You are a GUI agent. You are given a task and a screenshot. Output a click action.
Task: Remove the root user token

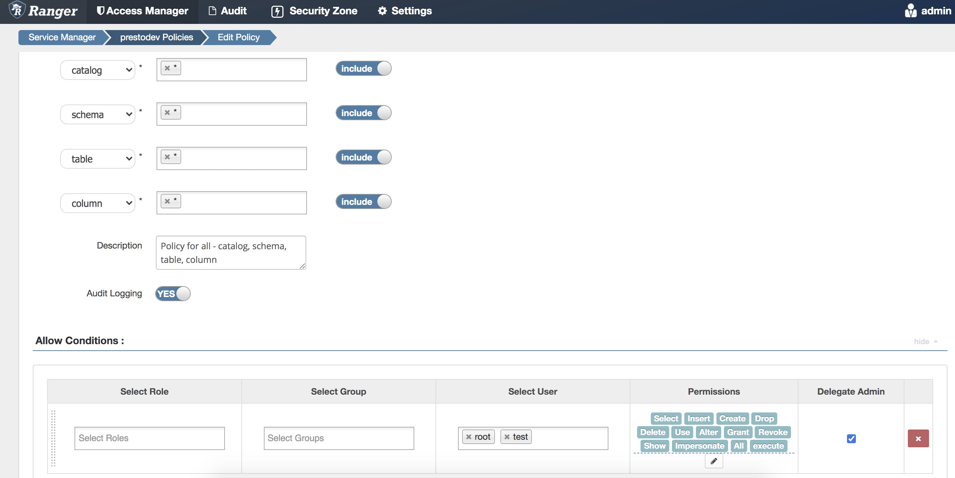pos(469,437)
